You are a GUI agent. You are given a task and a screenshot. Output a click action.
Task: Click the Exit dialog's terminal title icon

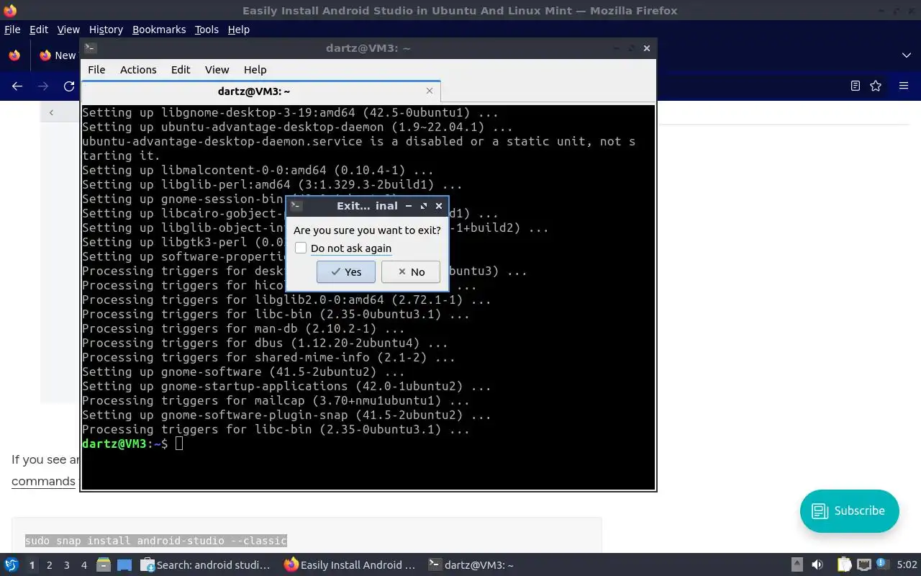tap(295, 206)
